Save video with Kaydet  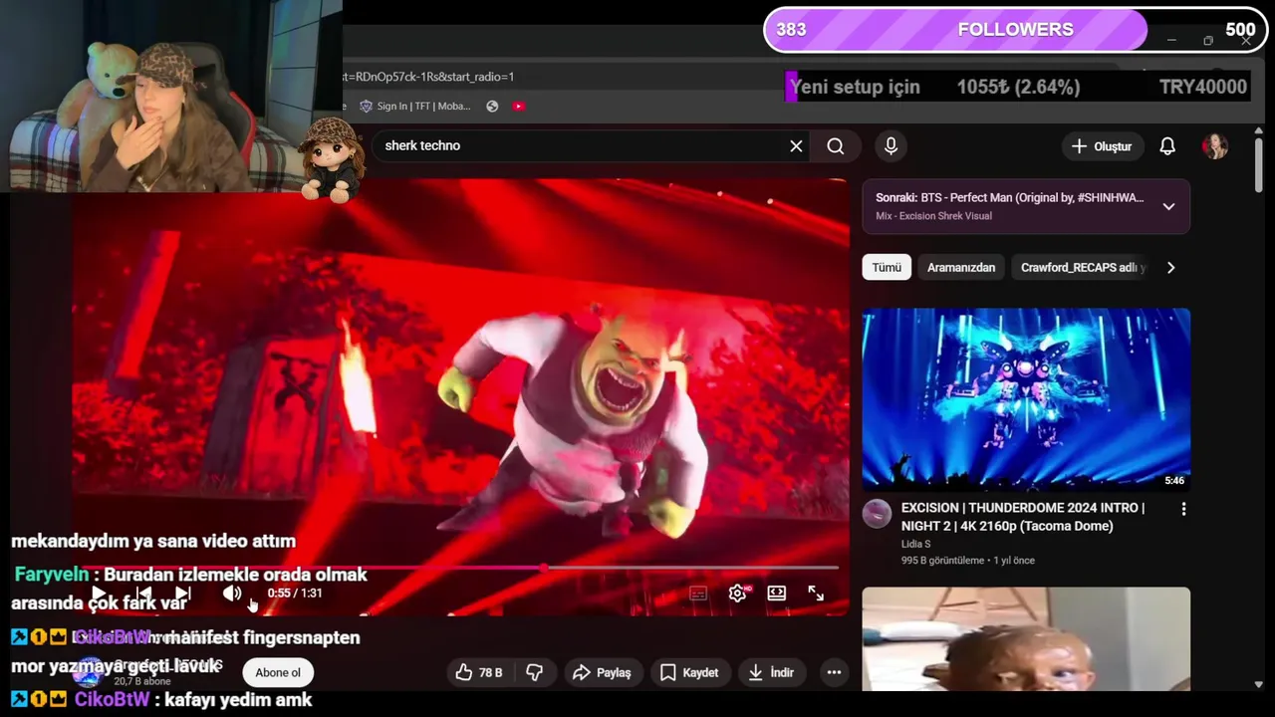(688, 673)
